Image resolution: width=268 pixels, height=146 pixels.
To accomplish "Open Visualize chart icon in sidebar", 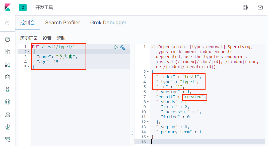I will pyautogui.click(x=8, y=52).
